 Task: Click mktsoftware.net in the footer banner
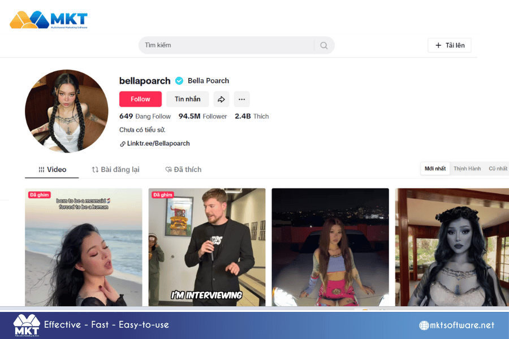(462, 325)
